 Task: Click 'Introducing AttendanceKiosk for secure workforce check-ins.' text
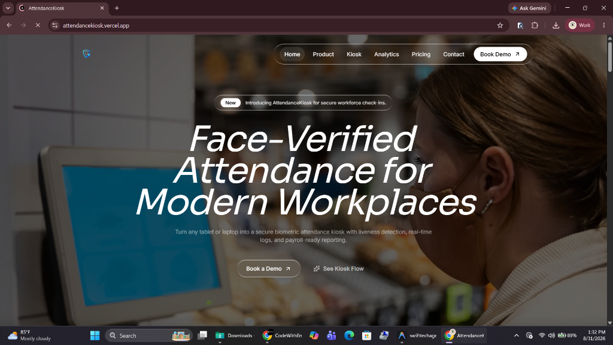[315, 103]
